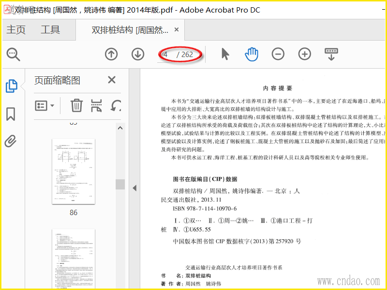Open the extract pages scissors tool

click(96, 105)
